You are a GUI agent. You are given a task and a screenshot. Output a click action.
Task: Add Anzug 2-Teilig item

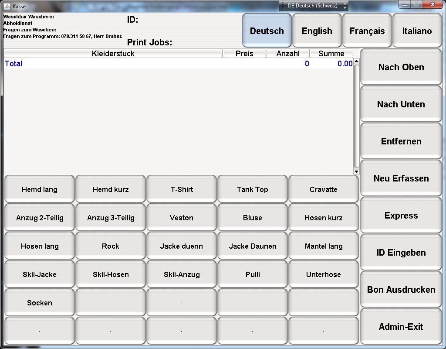pyautogui.click(x=40, y=218)
